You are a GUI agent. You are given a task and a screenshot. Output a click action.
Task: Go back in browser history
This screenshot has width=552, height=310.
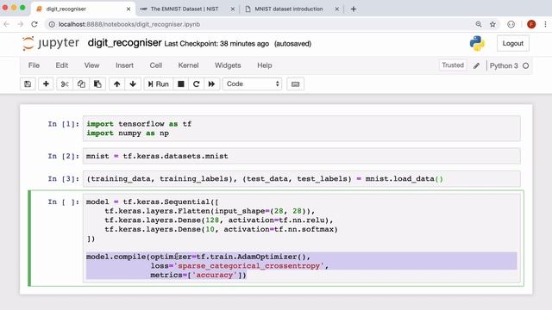click(7, 24)
